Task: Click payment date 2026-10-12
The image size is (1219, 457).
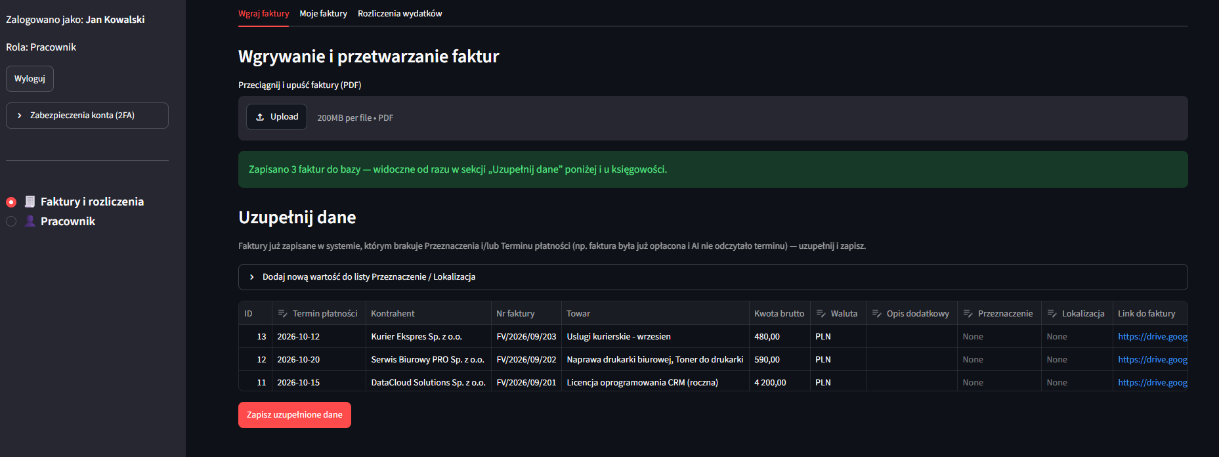Action: 298,336
